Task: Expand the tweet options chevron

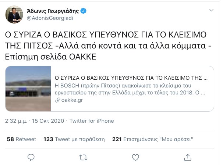Action: [211, 10]
